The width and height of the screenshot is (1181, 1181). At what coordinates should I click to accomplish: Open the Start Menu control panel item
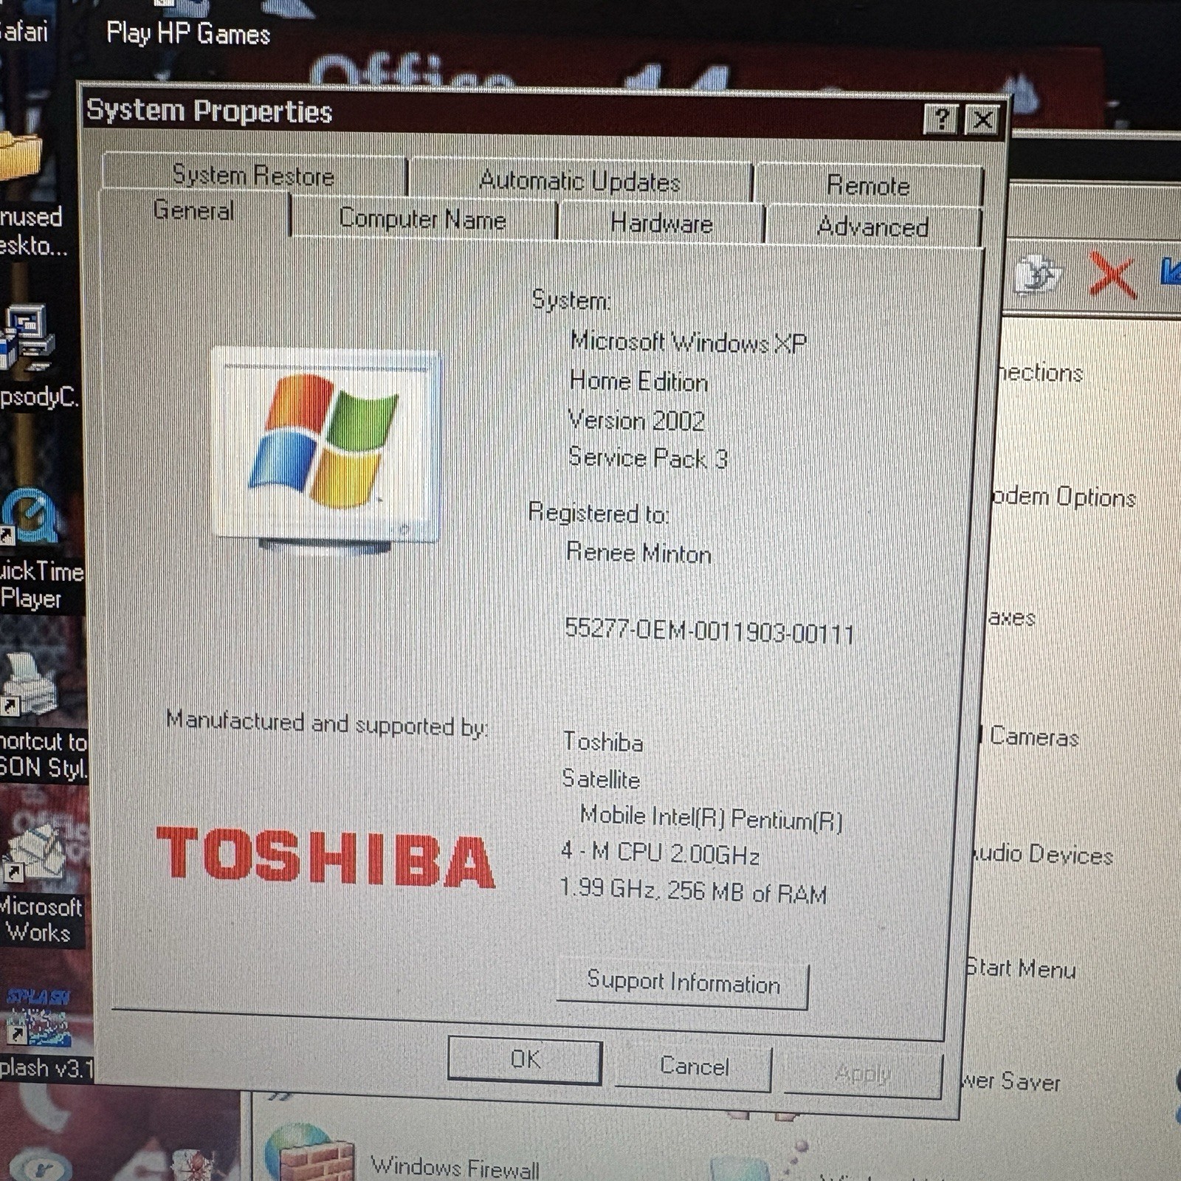(1021, 968)
